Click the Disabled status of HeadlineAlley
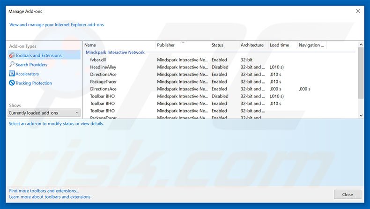The image size is (370, 209). pos(220,67)
